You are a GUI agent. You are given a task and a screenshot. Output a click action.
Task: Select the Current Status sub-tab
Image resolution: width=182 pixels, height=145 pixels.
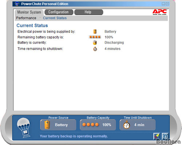[55, 18]
